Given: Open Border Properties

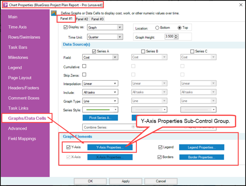Looking at the screenshot, I should click(202, 157).
